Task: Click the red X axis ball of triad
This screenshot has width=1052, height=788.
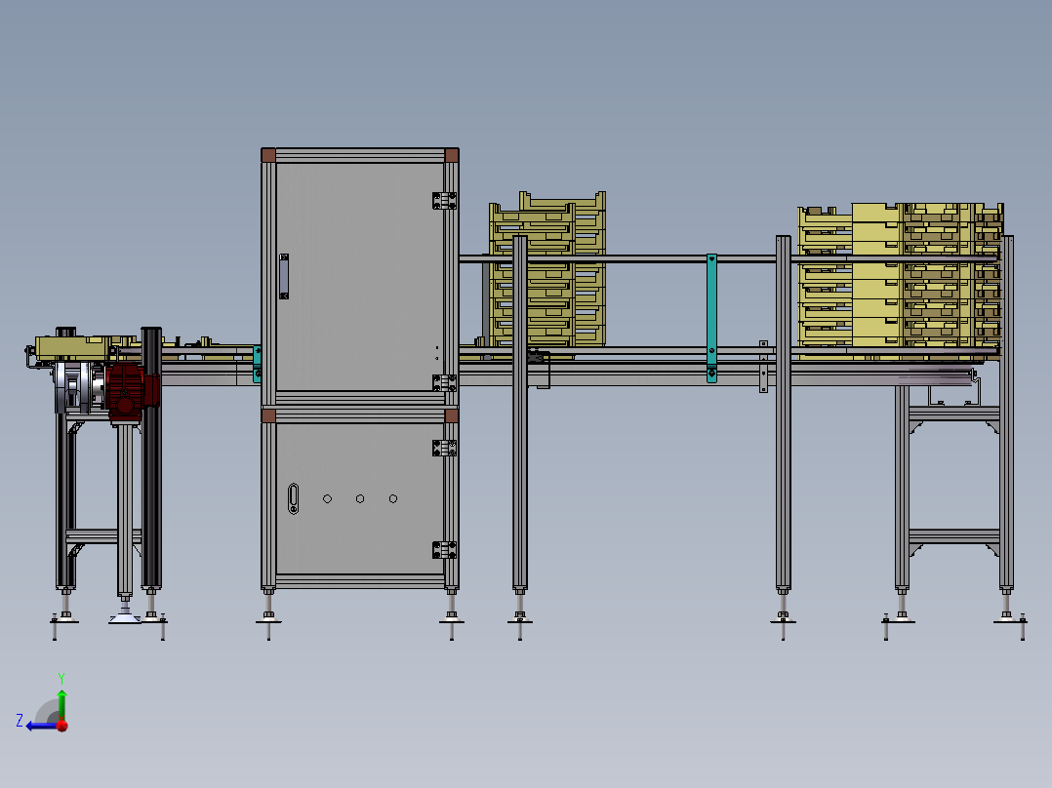Action: [62, 726]
